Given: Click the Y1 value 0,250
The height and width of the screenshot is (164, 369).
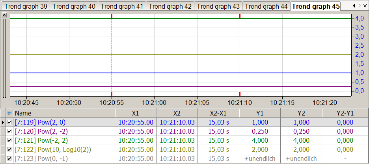Looking at the screenshot, I should pos(260,131).
